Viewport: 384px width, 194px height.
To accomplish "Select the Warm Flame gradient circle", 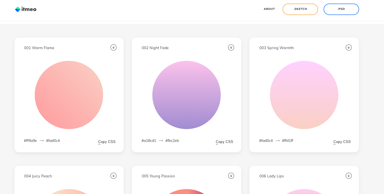I will (x=69, y=95).
